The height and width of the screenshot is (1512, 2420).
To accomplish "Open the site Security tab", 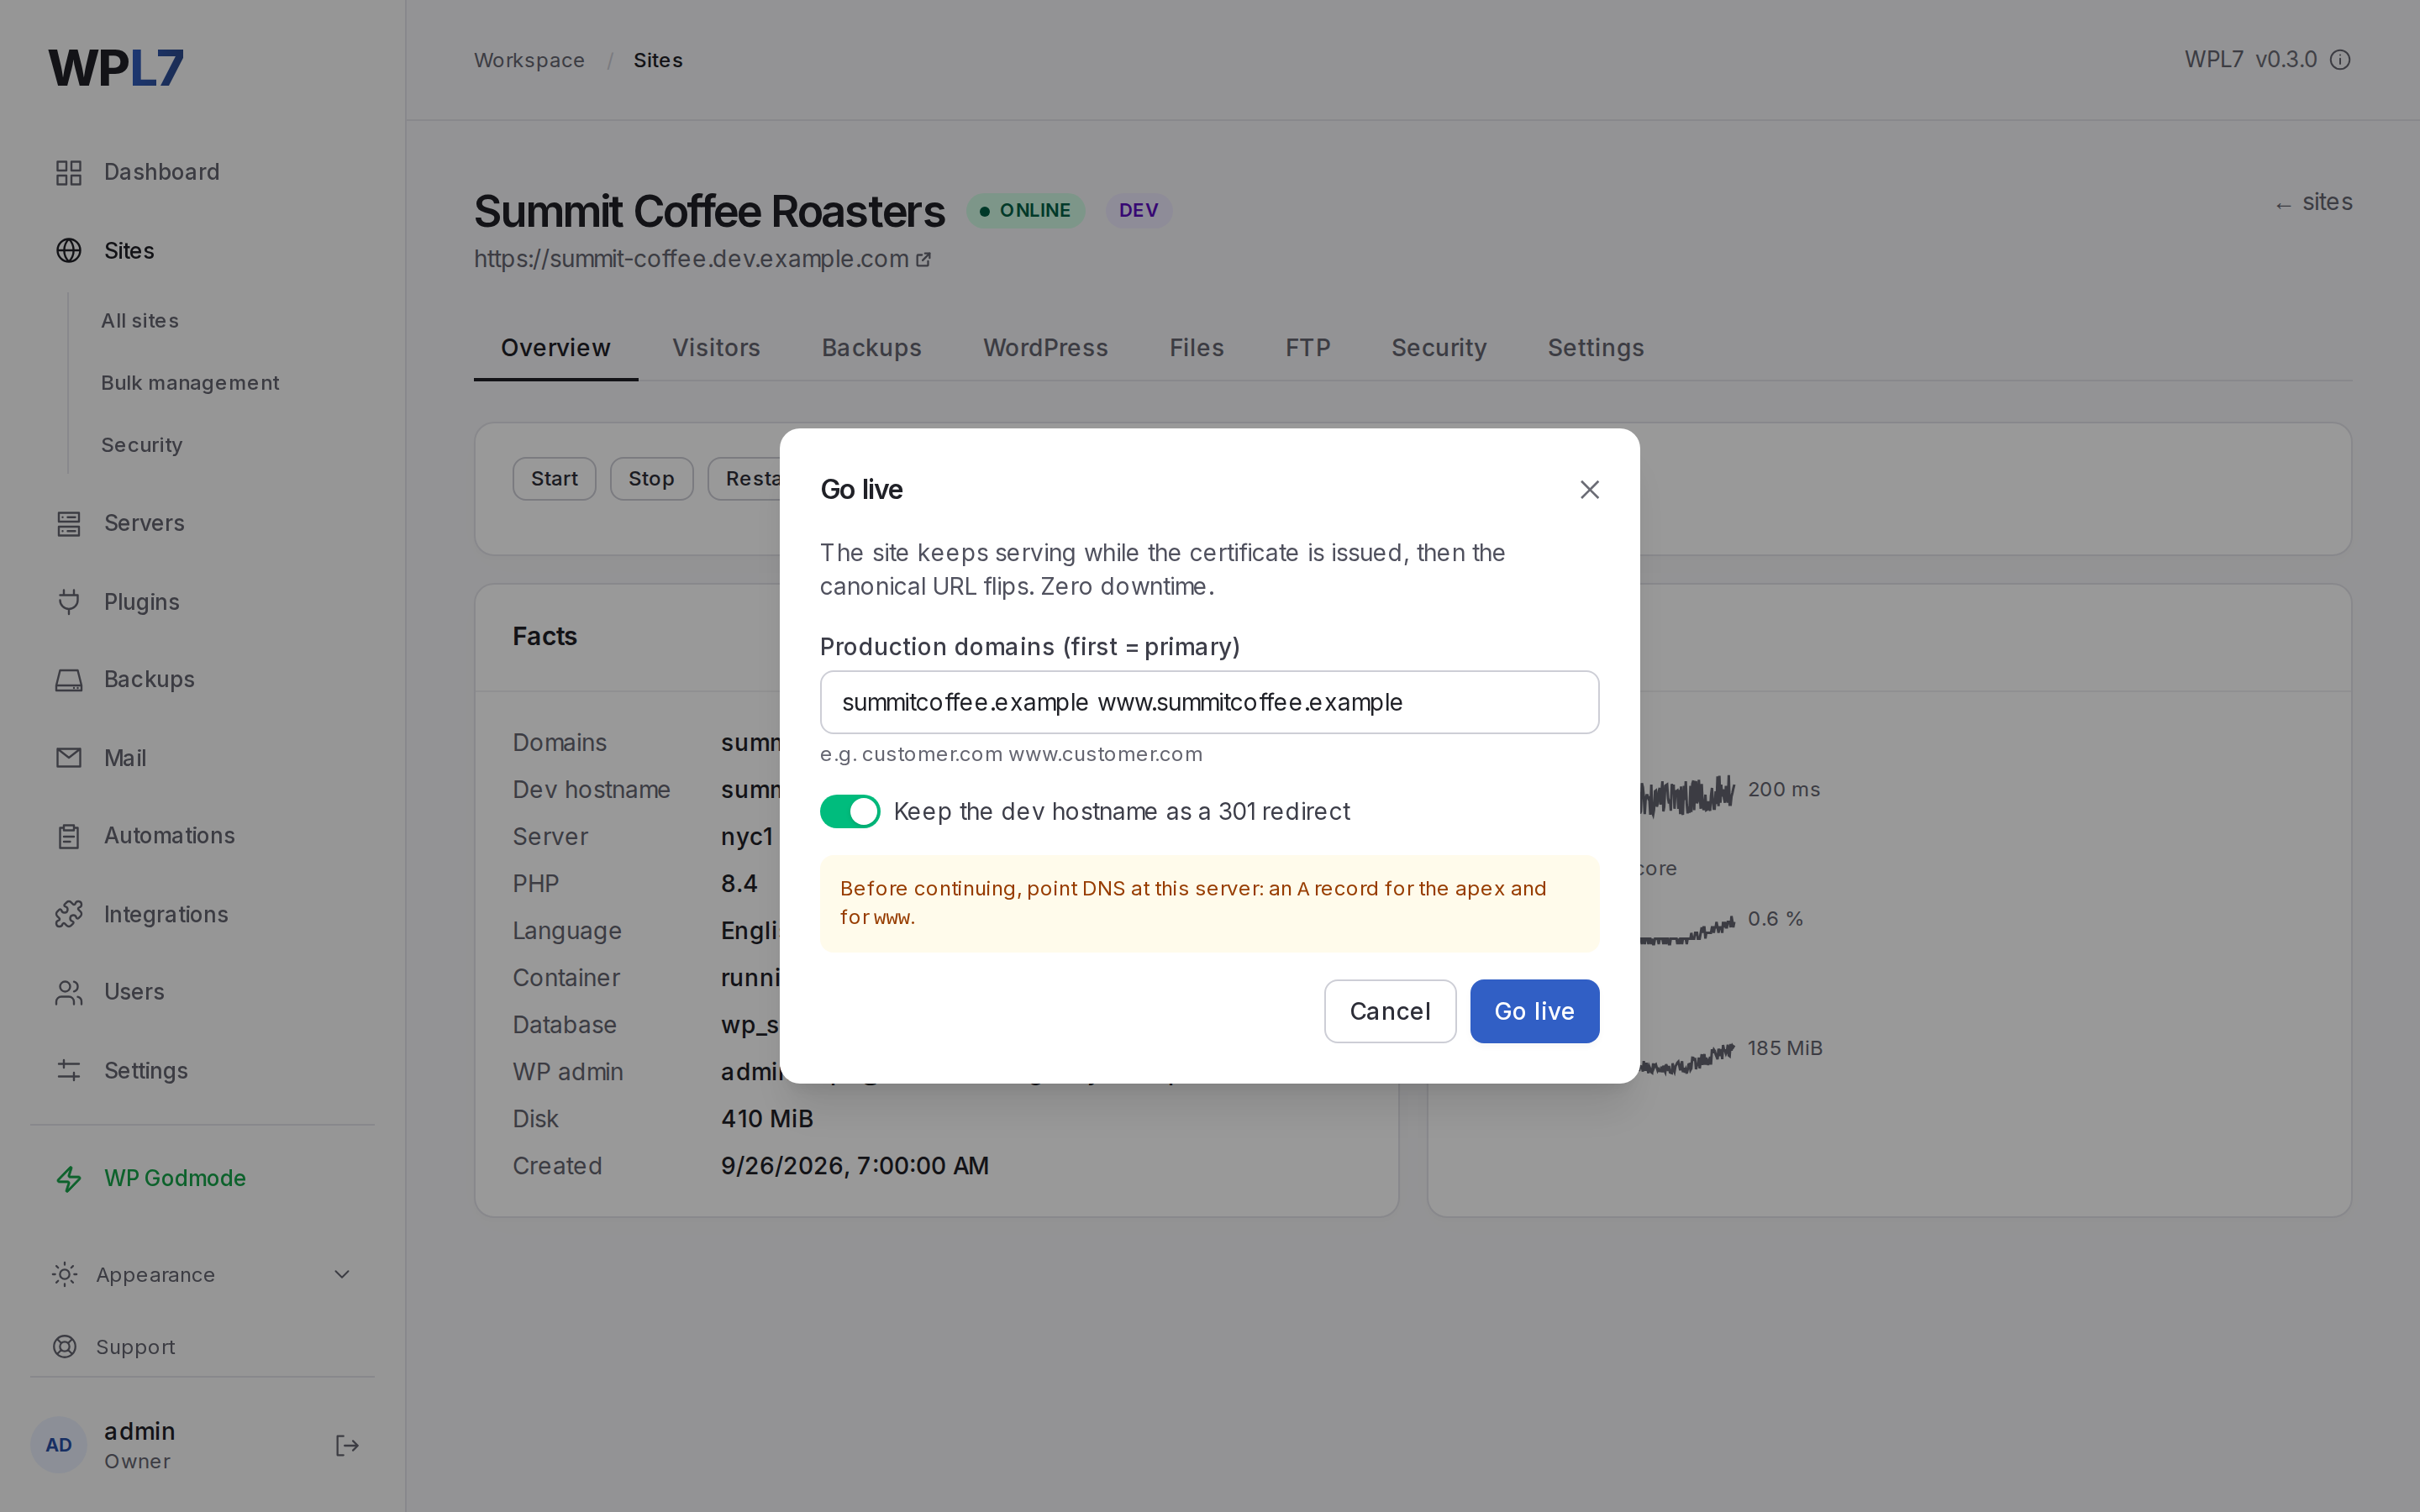I will pyautogui.click(x=1439, y=348).
